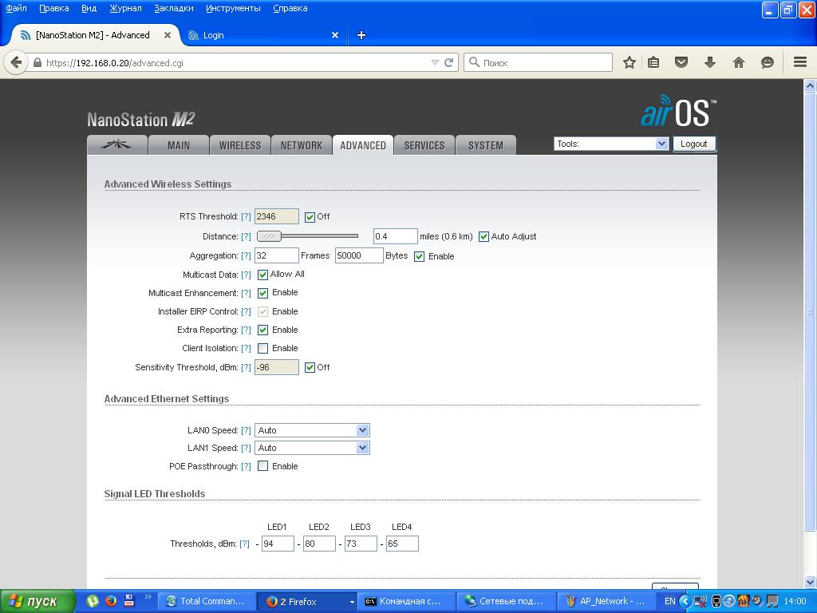Close the NanoStation M2 Advanced tab
This screenshot has height=613, width=817.
coord(168,35)
